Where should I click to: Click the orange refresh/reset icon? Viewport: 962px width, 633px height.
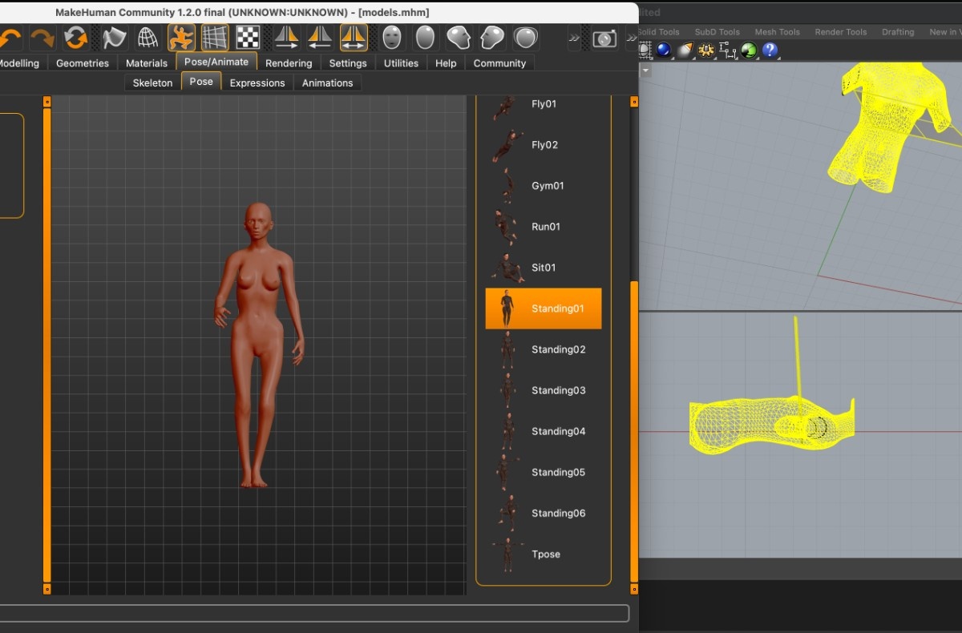pyautogui.click(x=76, y=38)
